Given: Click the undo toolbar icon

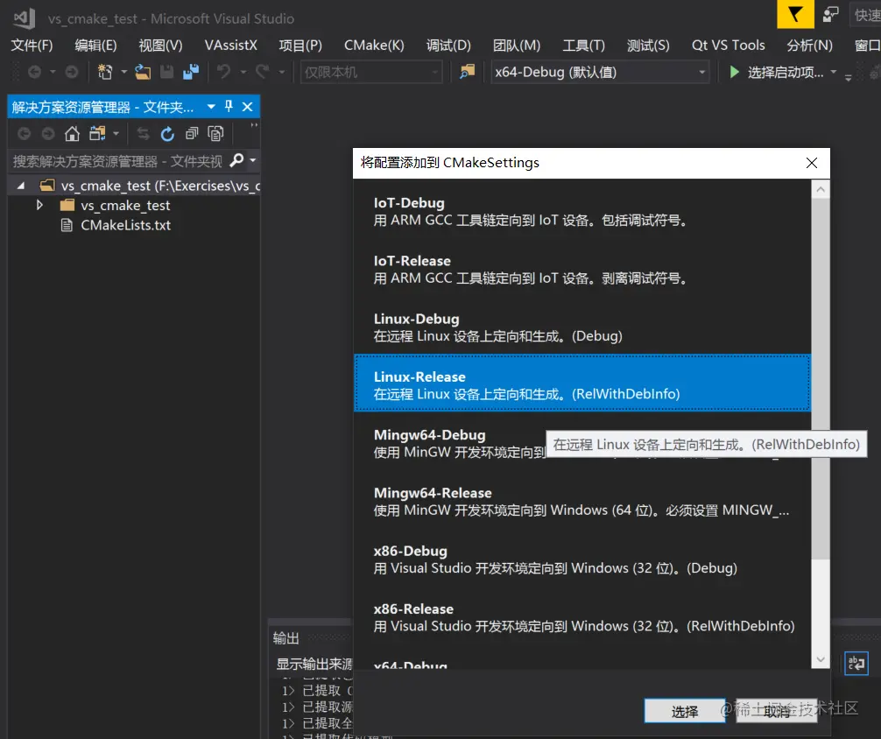Looking at the screenshot, I should [223, 72].
